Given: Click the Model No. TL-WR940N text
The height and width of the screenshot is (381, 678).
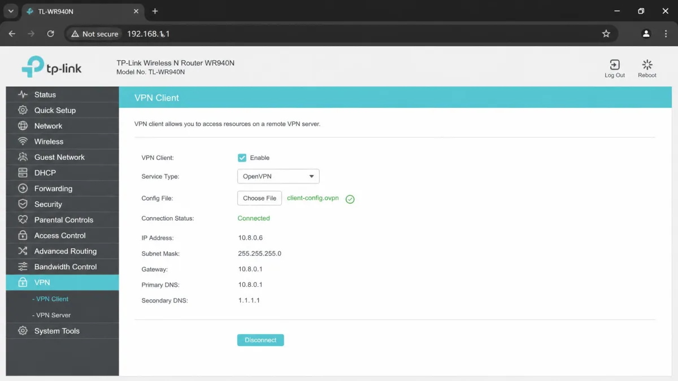Looking at the screenshot, I should pyautogui.click(x=151, y=72).
